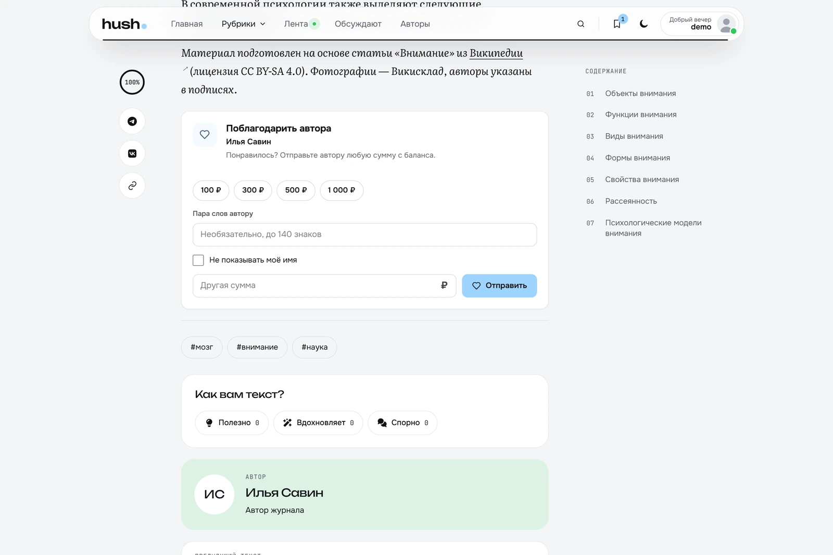Jump to Виды внимания section

pos(634,136)
